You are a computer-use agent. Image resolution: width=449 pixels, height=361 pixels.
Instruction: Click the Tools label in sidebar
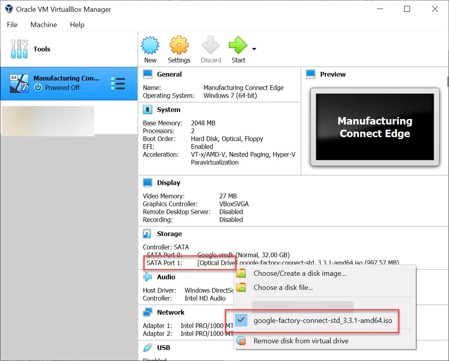coord(42,49)
